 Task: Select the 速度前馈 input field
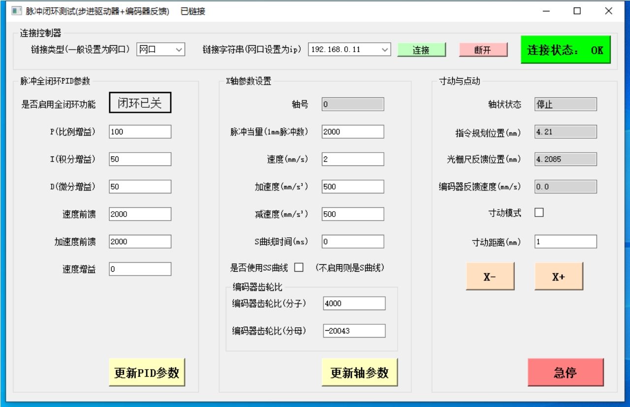coord(140,214)
